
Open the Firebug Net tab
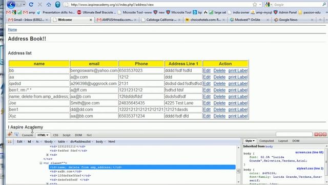[89, 135]
